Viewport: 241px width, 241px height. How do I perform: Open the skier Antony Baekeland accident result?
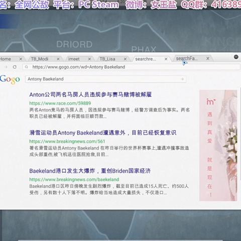pyautogui.click(x=103, y=133)
